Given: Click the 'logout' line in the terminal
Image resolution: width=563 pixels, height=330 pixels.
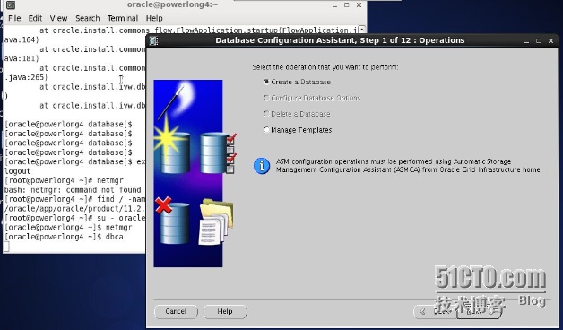Looking at the screenshot, I should click(17, 171).
